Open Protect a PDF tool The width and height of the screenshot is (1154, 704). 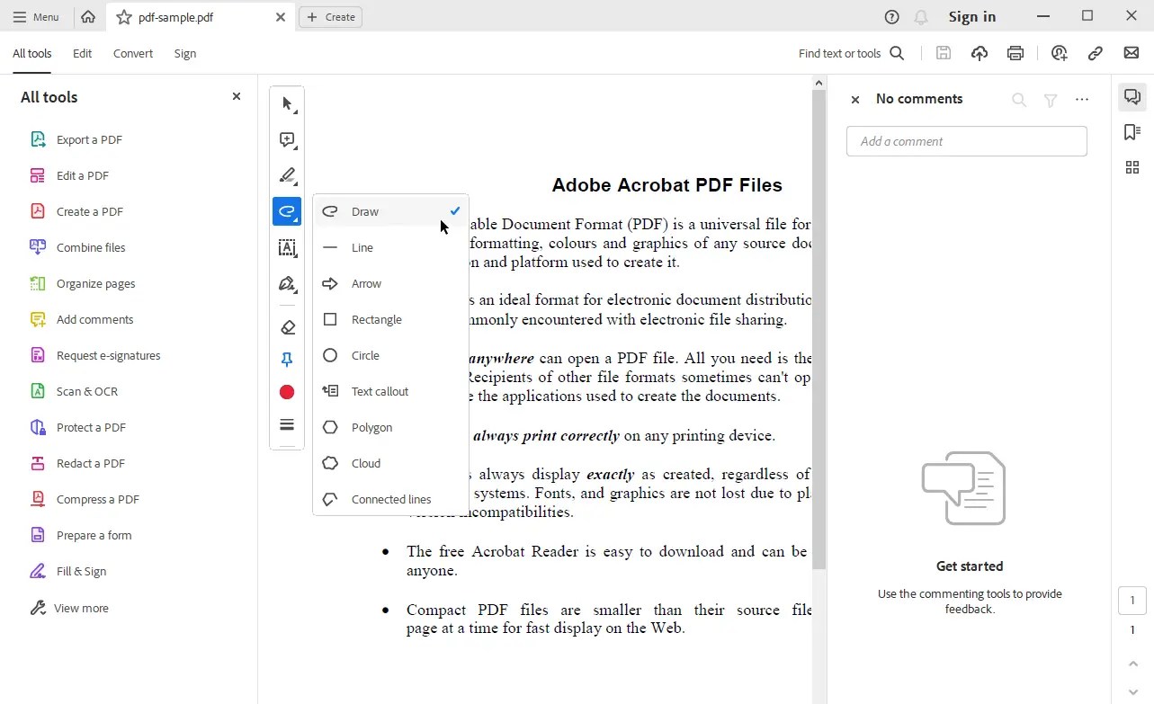[x=77, y=427]
